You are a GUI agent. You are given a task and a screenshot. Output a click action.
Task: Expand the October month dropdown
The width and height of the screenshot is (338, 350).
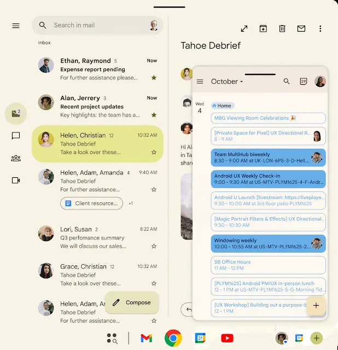227,81
